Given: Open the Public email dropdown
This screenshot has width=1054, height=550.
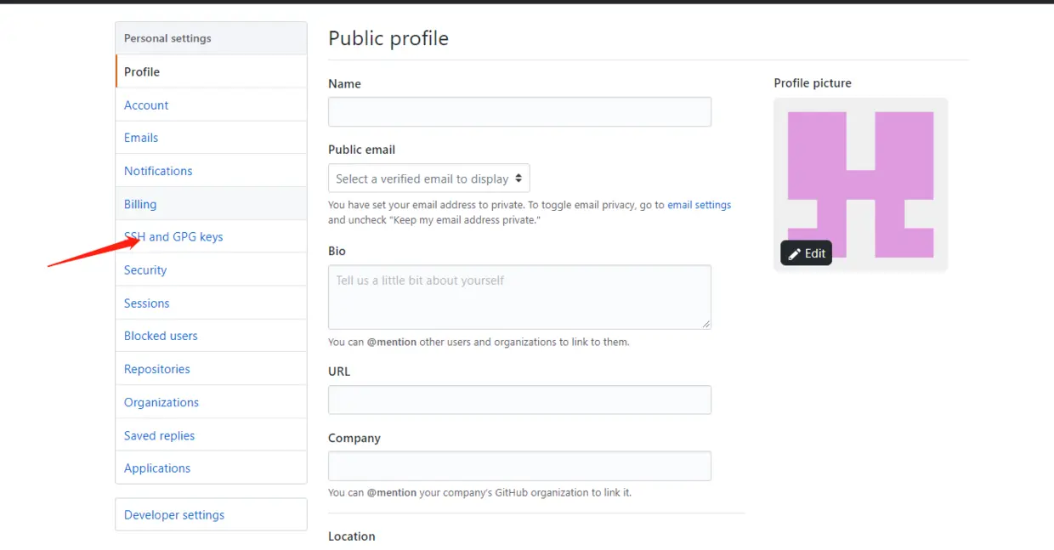Looking at the screenshot, I should [429, 179].
